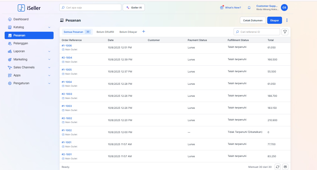317x170 pixels.
Task: Click the iSeller logo
Action: tap(29, 8)
